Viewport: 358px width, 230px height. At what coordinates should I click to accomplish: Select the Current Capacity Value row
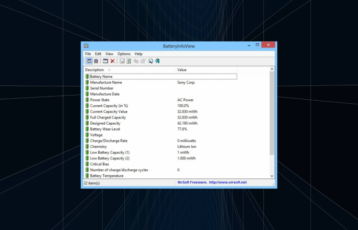(x=161, y=111)
